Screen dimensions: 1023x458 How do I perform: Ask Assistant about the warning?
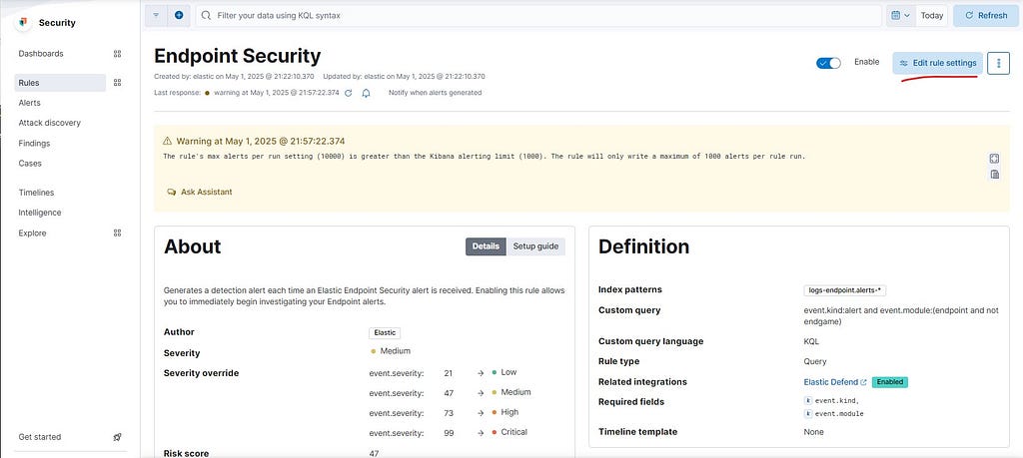pyautogui.click(x=200, y=192)
